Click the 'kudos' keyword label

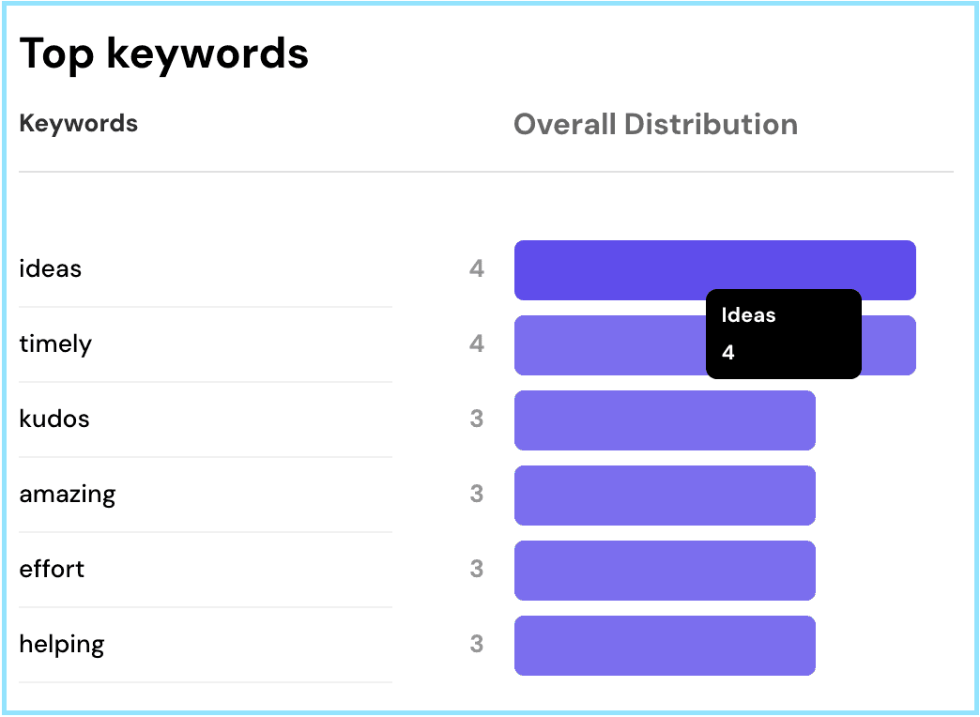pos(54,420)
